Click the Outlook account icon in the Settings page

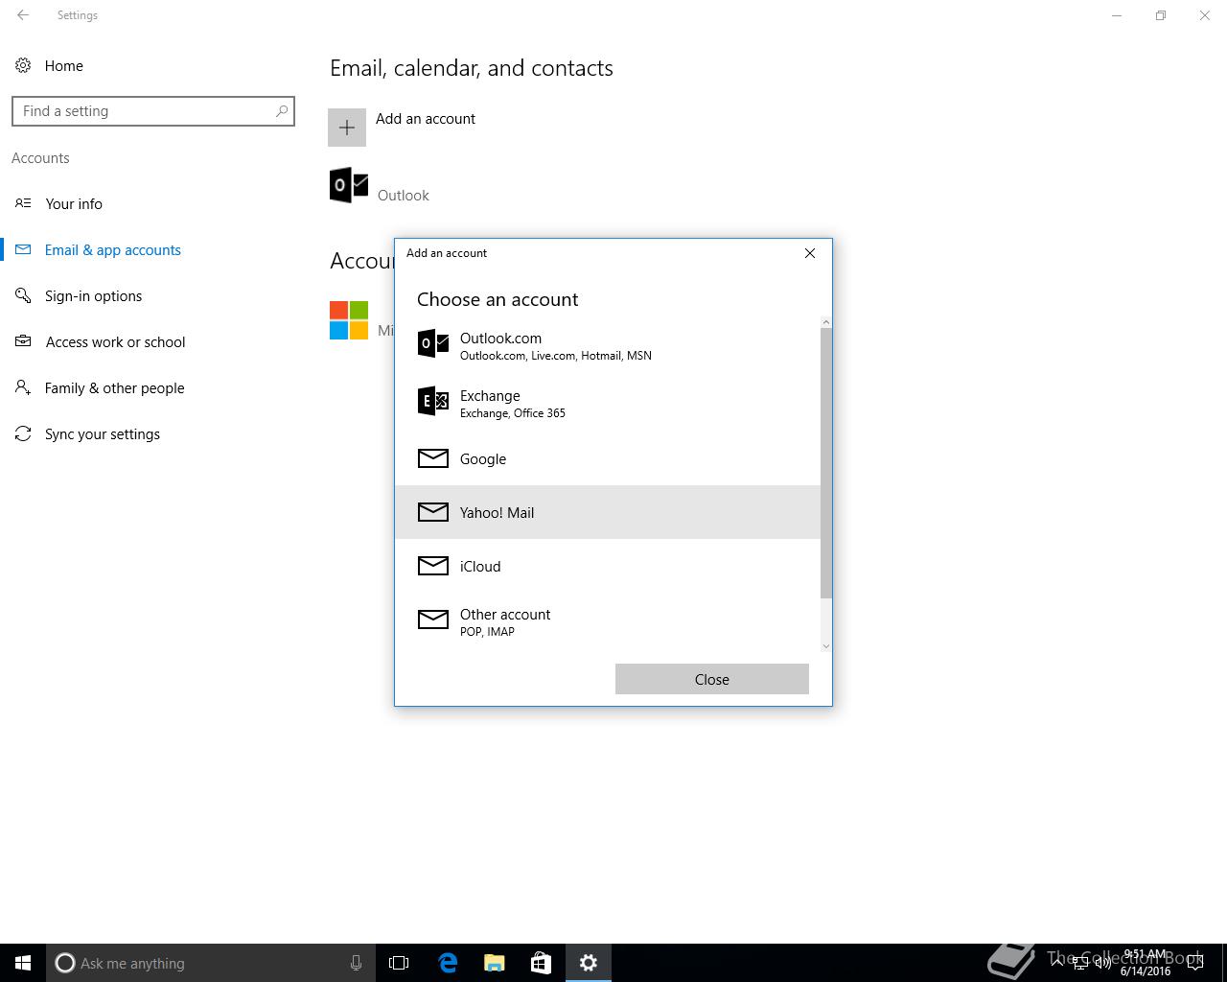pyautogui.click(x=349, y=185)
